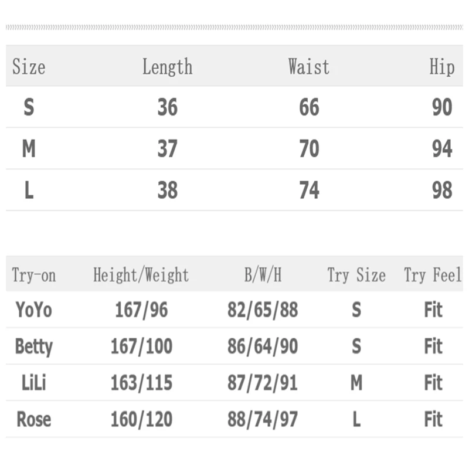Click Rose's try size L
The height and width of the screenshot is (469, 469).
pos(356,419)
